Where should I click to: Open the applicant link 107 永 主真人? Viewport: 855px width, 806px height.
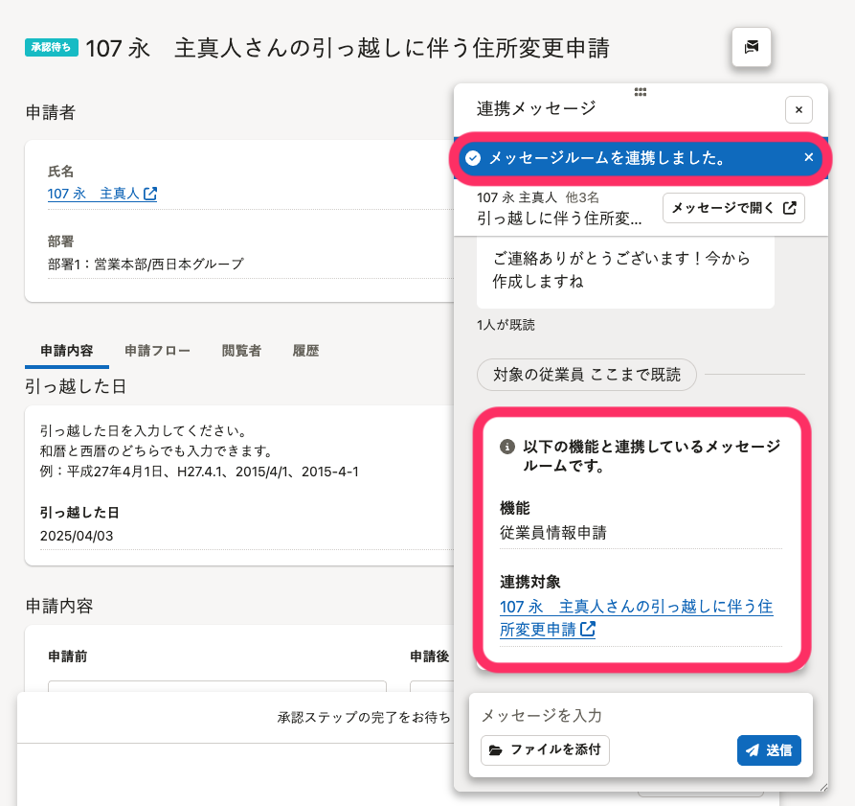pos(93,194)
